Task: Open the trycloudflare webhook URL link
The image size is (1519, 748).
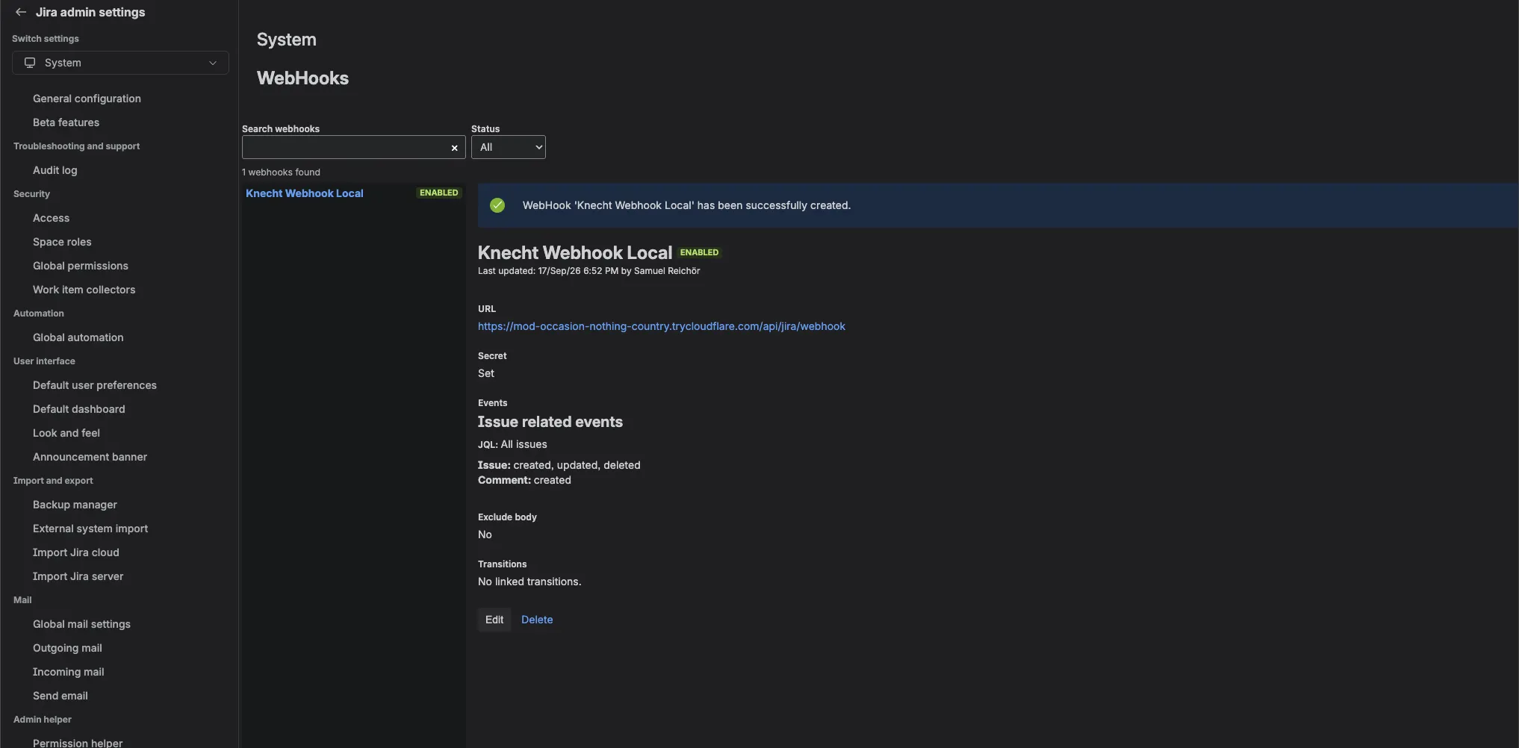Action: tap(661, 326)
